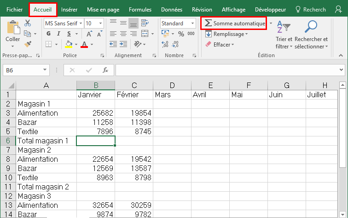Click the red font color swatch
This screenshot has width=348, height=218.
(x=84, y=44)
